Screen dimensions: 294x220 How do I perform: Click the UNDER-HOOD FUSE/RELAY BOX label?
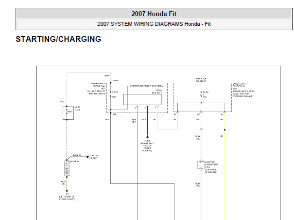[x=97, y=89]
